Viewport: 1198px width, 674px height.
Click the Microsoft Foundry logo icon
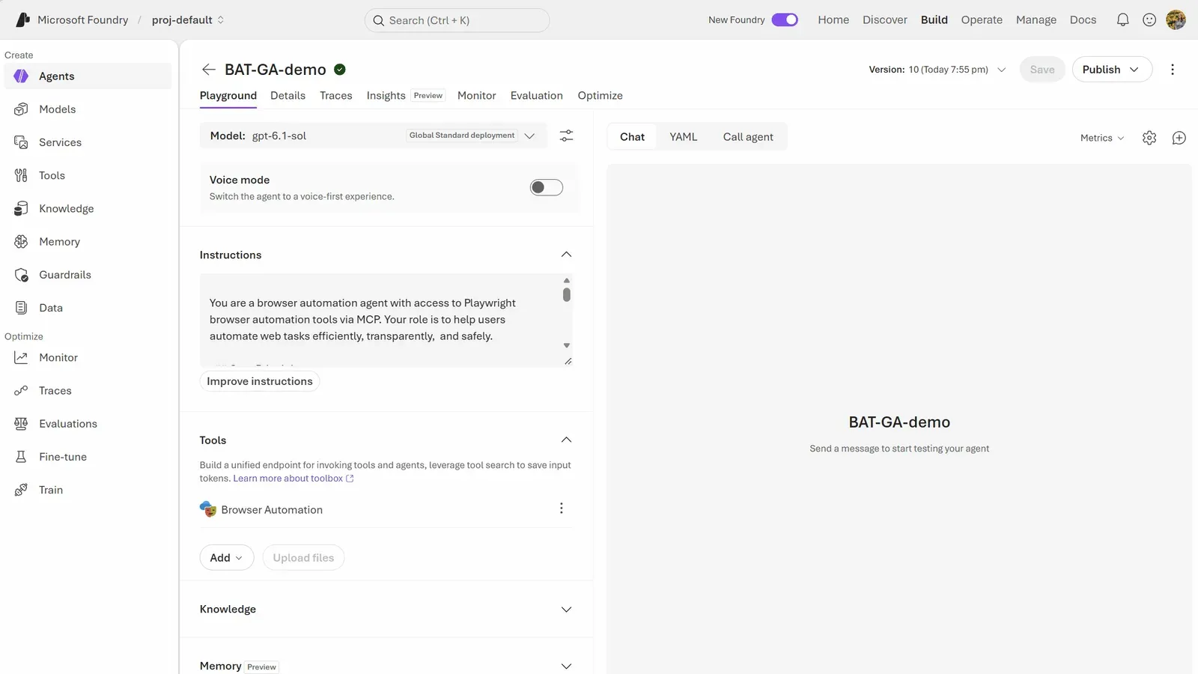pyautogui.click(x=22, y=19)
